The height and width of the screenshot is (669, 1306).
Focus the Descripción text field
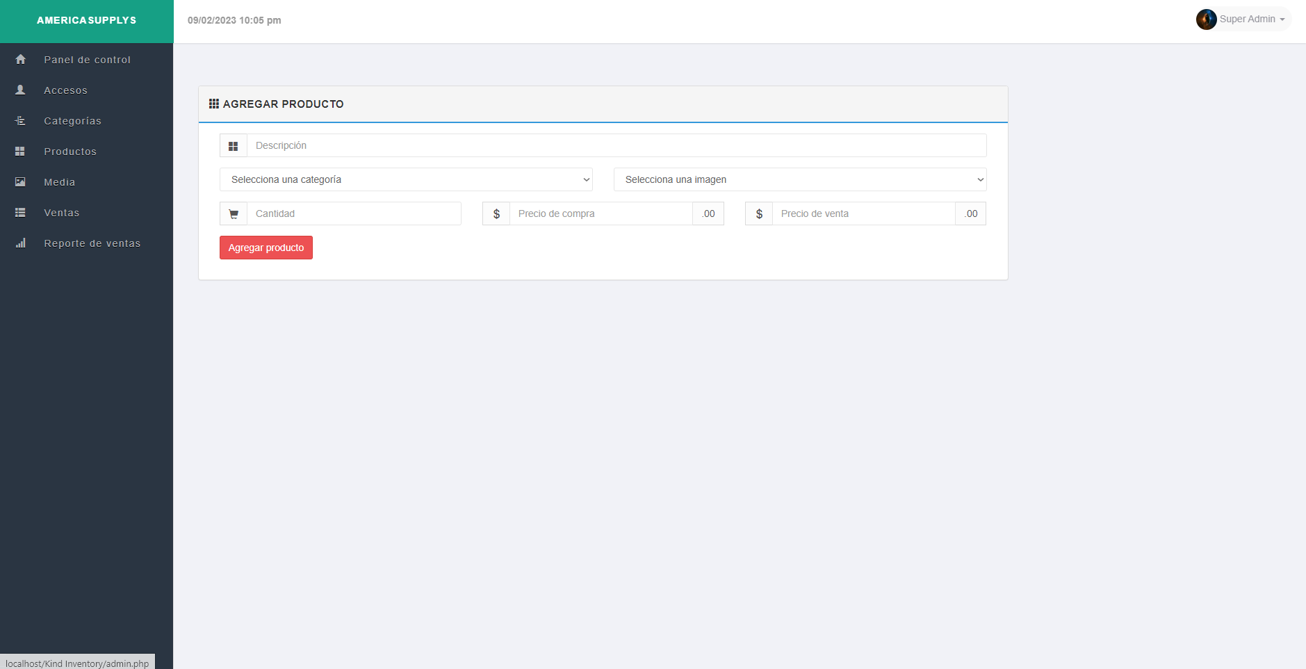[616, 145]
